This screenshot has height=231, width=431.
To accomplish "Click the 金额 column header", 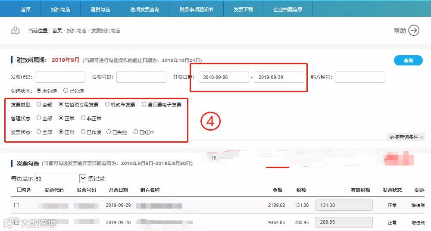I will point(277,190).
